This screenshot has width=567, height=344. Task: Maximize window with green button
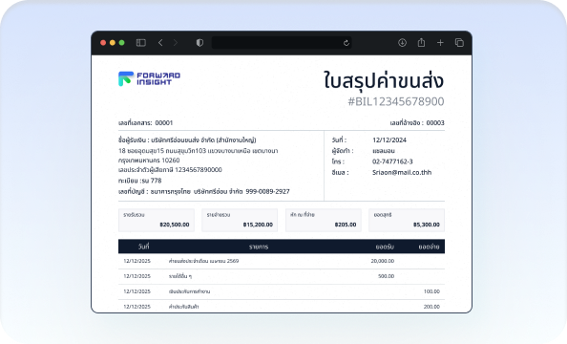point(122,43)
